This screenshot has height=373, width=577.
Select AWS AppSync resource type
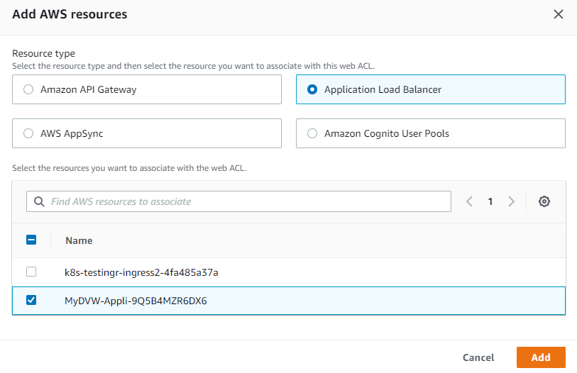(28, 133)
